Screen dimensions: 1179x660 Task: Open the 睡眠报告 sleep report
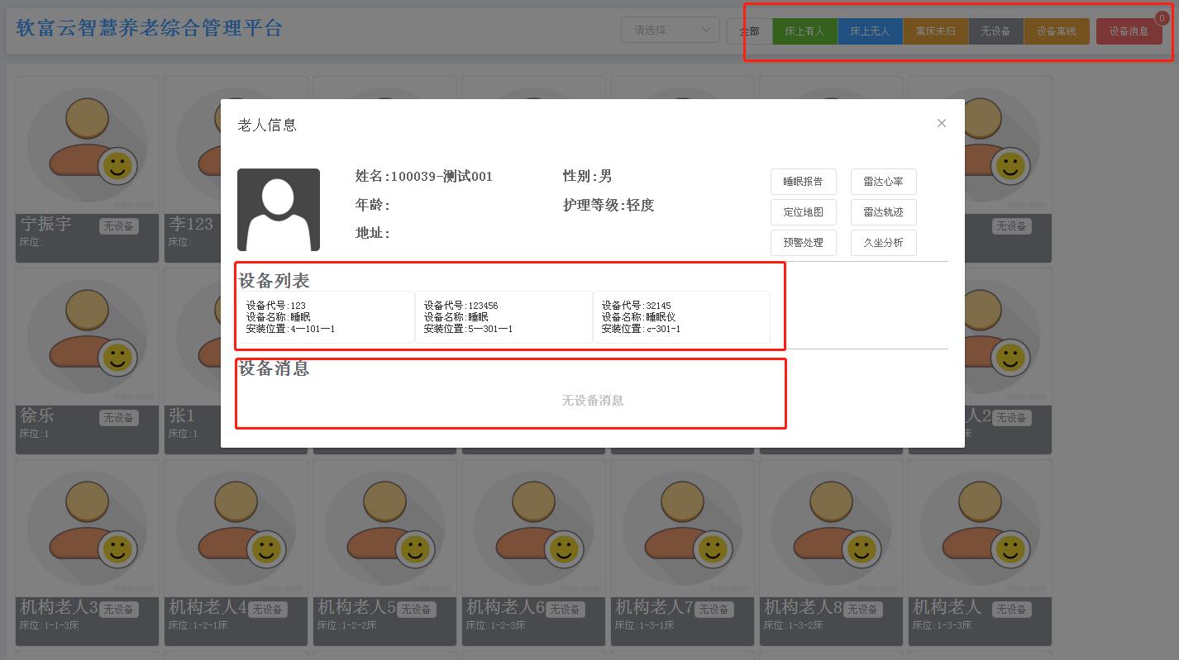[x=803, y=181]
